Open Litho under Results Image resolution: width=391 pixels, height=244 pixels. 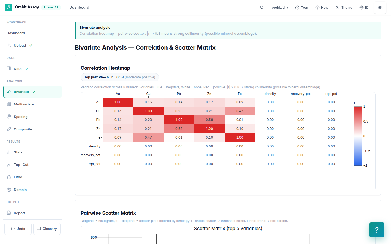tap(33, 177)
